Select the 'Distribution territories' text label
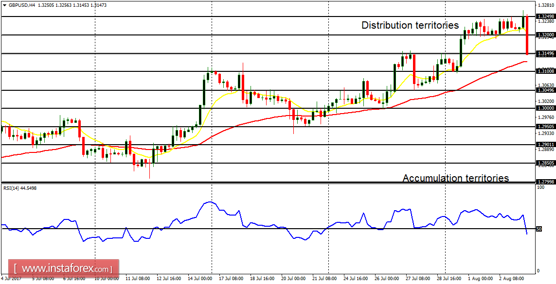The height and width of the screenshot is (284, 556). tap(410, 25)
